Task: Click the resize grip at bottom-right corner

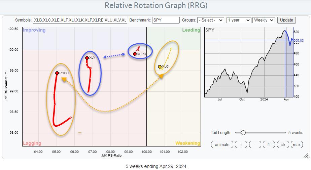Action: [x=306, y=156]
